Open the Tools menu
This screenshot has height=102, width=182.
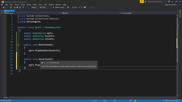[40, 5]
